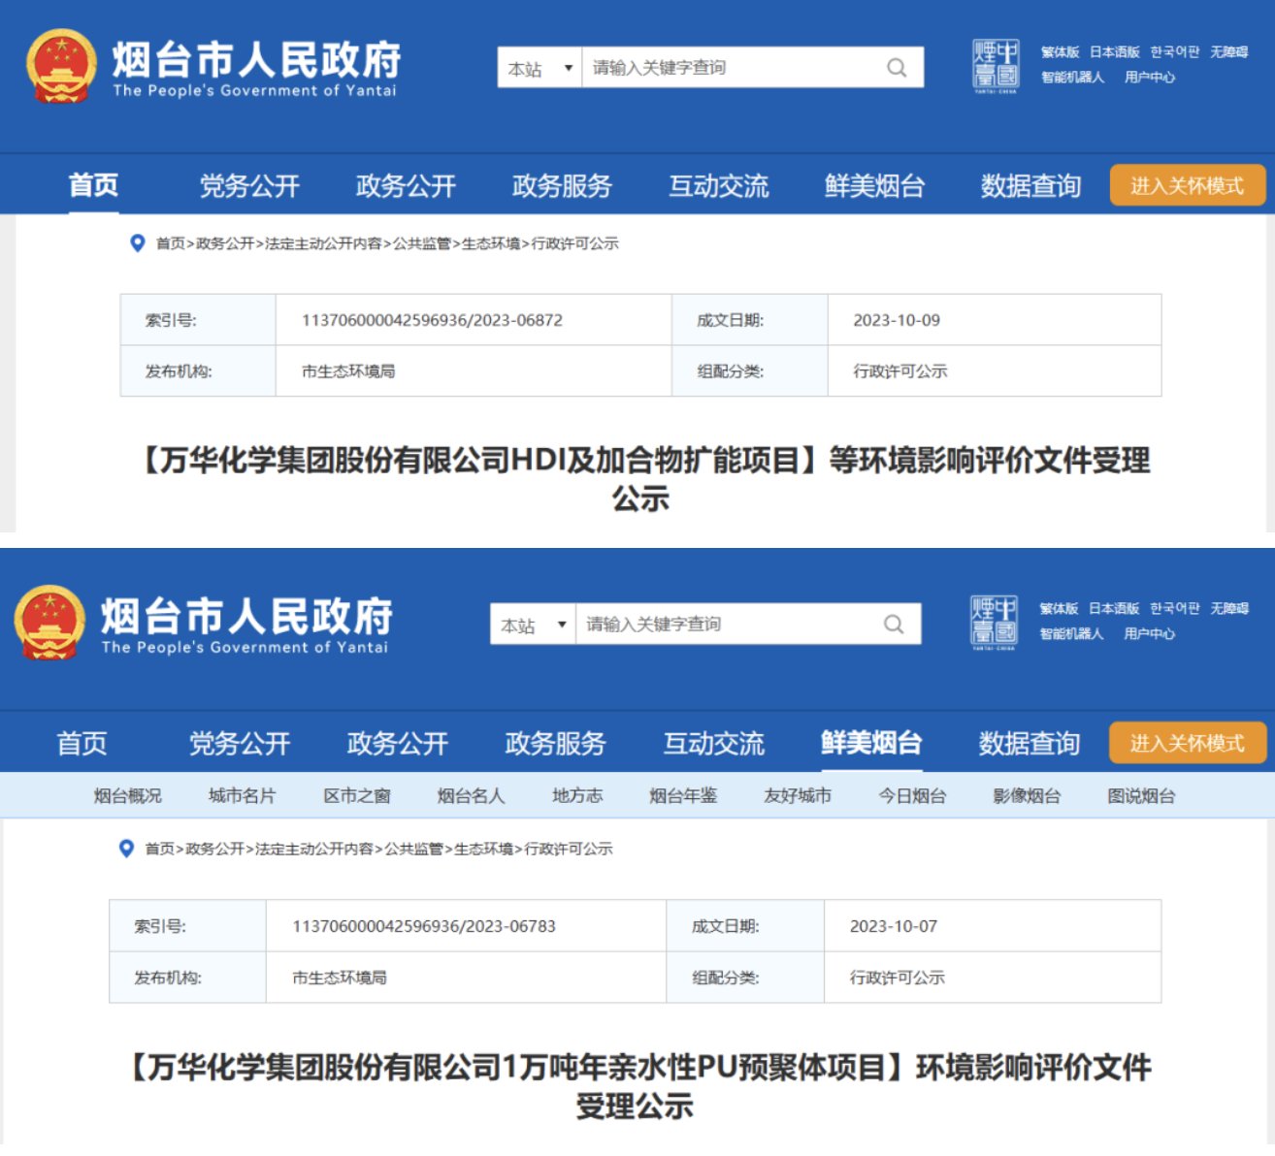This screenshot has height=1156, width=1275.
Task: Open 友好城市 submenu item
Action: (798, 796)
